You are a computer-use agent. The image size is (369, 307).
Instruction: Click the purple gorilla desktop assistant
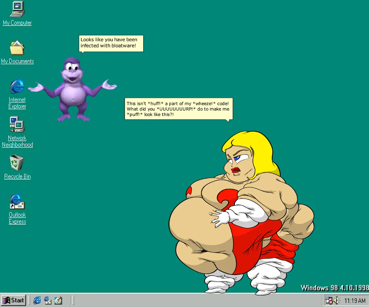click(72, 88)
